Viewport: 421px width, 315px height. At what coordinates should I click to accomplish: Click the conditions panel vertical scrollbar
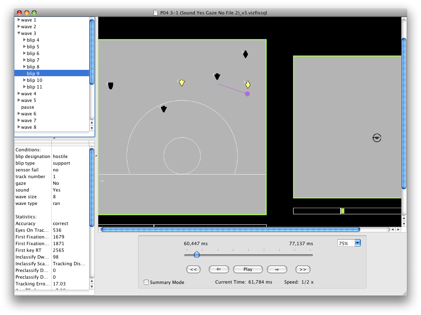(x=92, y=187)
